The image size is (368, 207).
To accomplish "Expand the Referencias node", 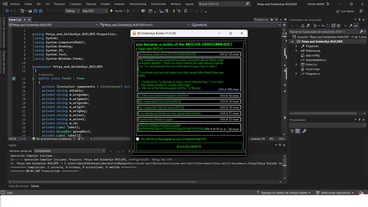I will [x=296, y=51].
